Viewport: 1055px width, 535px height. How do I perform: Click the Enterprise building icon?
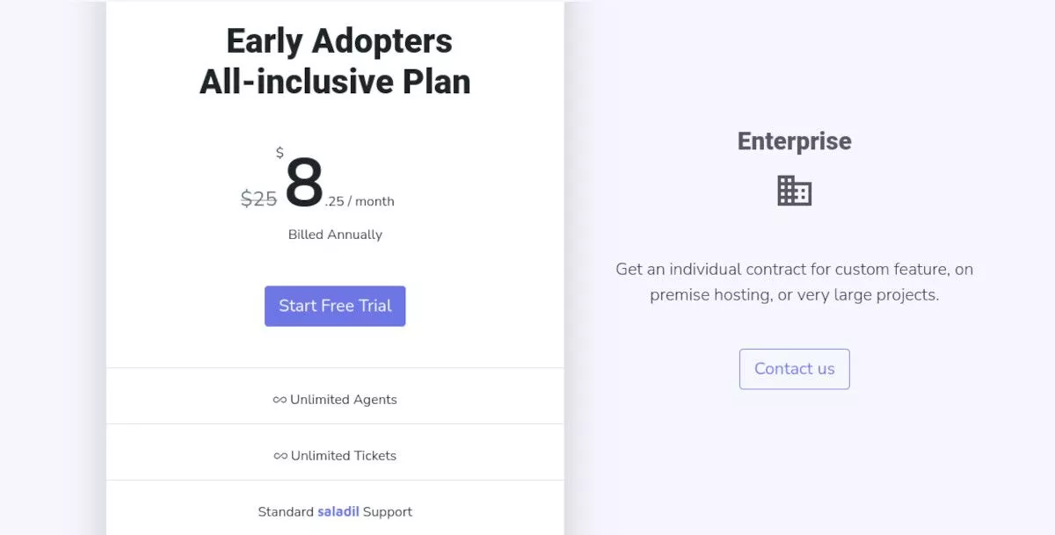(x=794, y=191)
